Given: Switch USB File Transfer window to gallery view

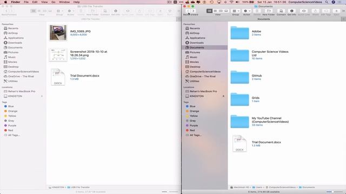Looking at the screenshot, I should click(x=50, y=11).
